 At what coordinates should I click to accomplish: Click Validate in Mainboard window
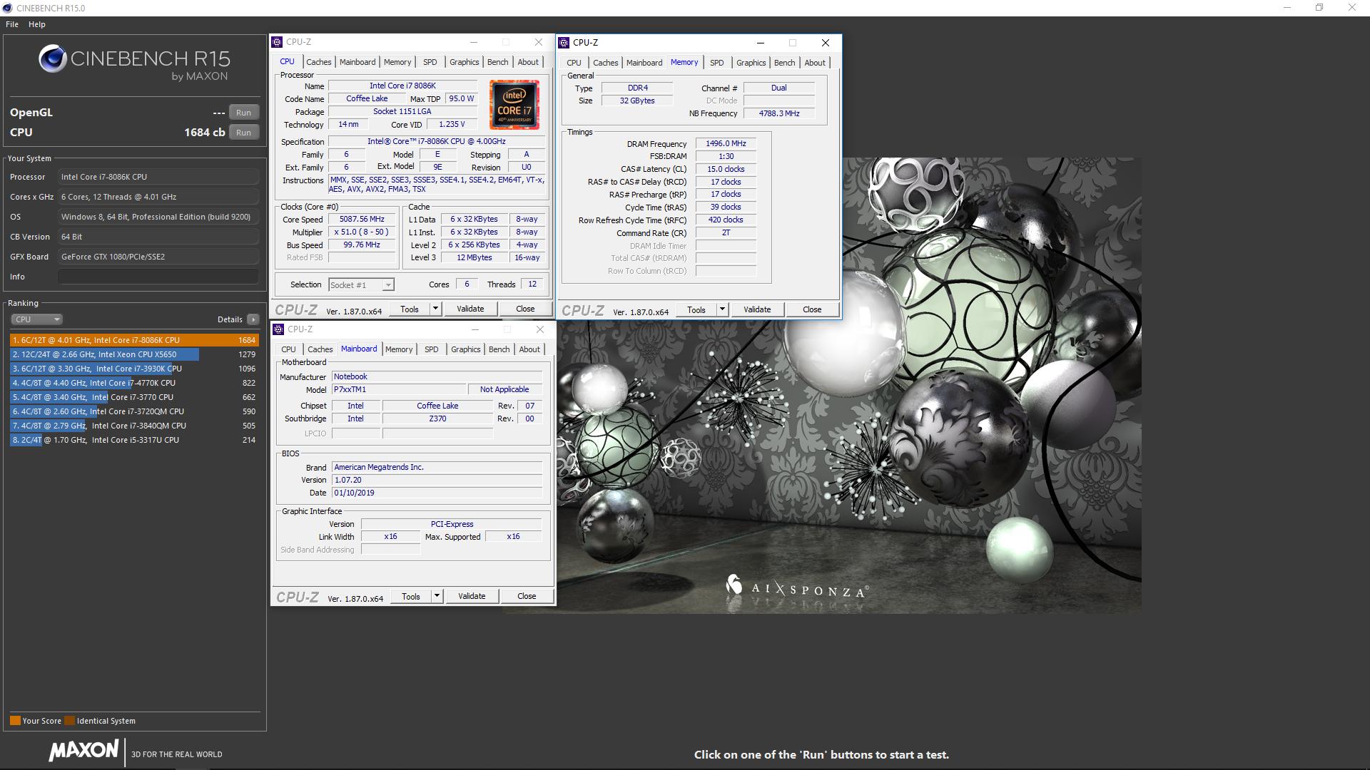click(472, 596)
